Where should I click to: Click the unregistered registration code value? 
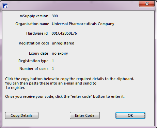point(63,43)
